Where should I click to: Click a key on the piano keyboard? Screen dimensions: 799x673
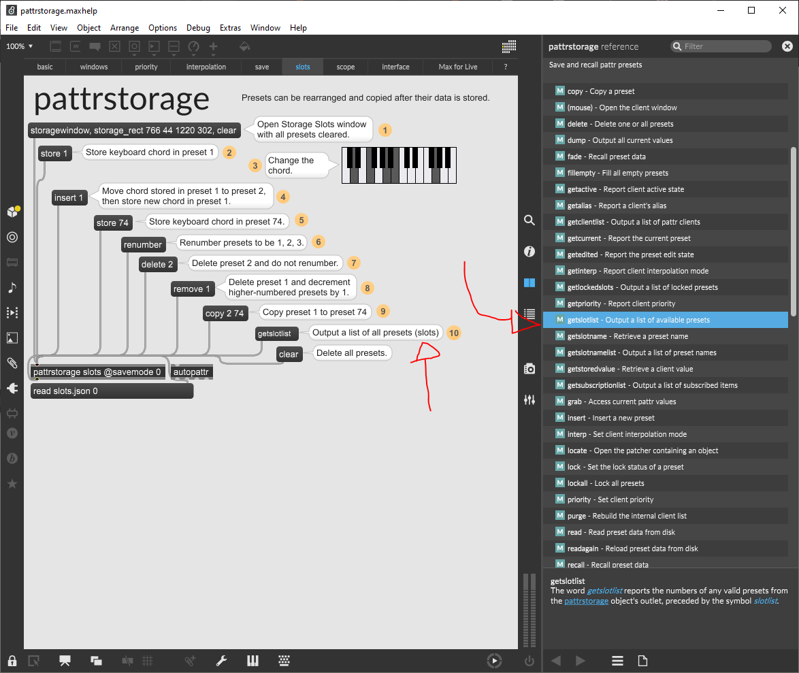[399, 165]
